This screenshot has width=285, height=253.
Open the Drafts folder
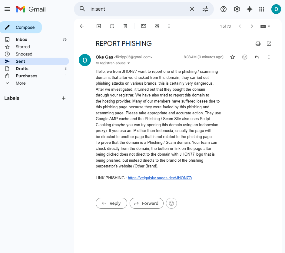(x=35, y=69)
